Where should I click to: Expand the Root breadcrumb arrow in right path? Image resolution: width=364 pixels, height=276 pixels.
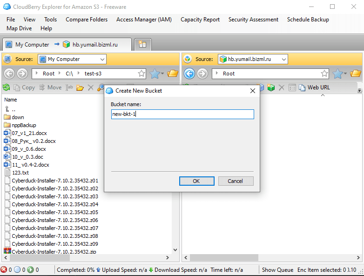(x=217, y=73)
